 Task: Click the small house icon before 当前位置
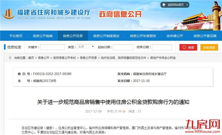click(10, 58)
